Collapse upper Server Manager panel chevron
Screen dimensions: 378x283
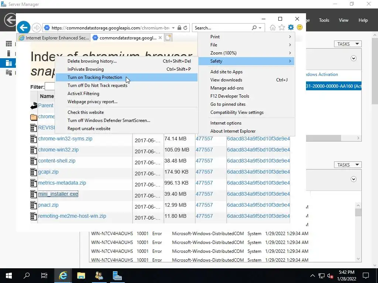point(353,59)
